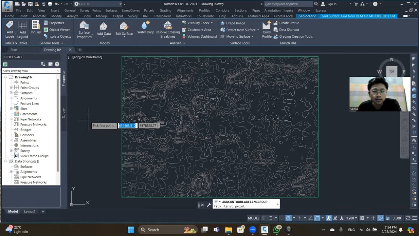
Task: Click the Create Profile button
Action: [286, 23]
